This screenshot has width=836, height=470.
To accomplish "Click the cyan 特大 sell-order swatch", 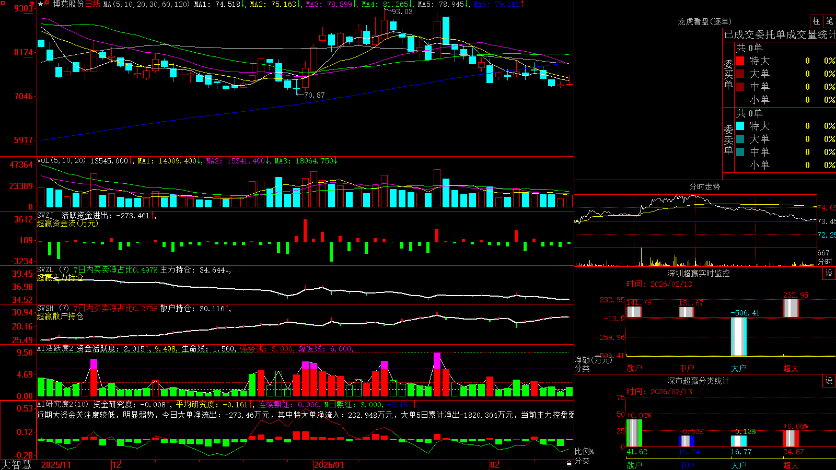I will coord(740,126).
